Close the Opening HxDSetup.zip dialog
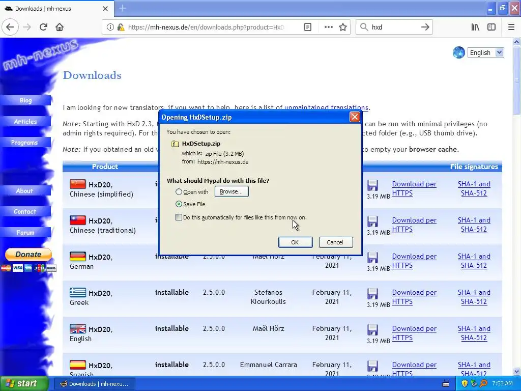 coord(355,117)
